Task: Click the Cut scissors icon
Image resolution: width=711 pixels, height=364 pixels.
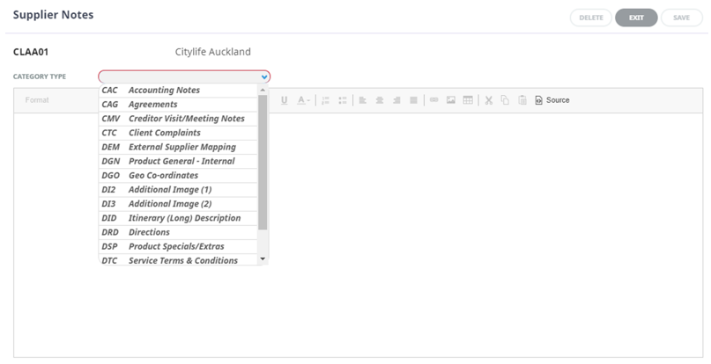Action: [x=488, y=100]
